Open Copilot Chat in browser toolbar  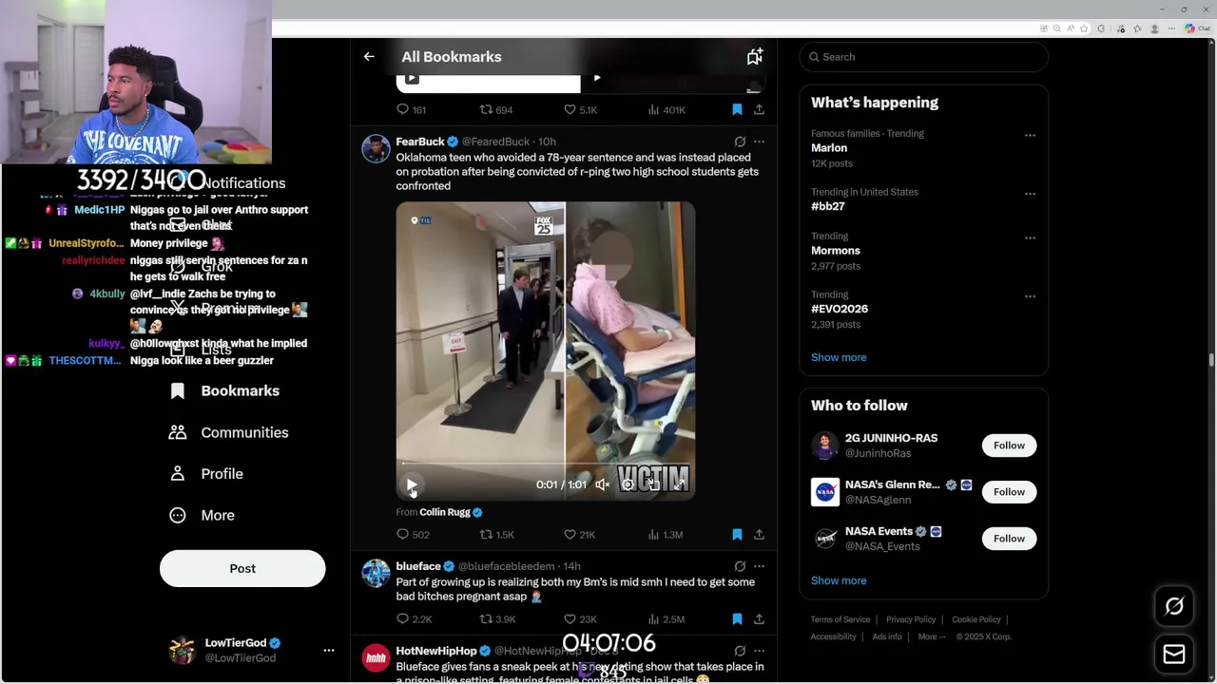[x=1196, y=28]
